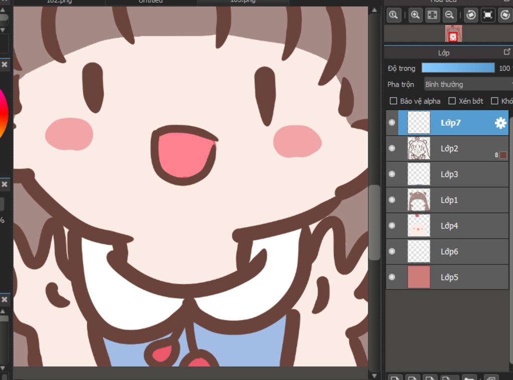Open the Pha trộn blend mode dropdown
Screen dimensions: 513x380
click(x=468, y=85)
